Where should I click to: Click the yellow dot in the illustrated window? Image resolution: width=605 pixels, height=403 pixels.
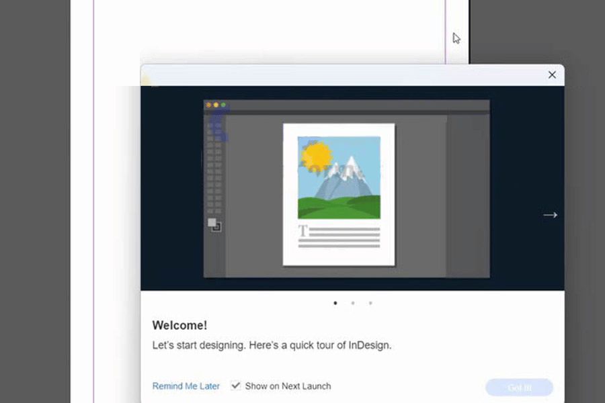pos(216,105)
